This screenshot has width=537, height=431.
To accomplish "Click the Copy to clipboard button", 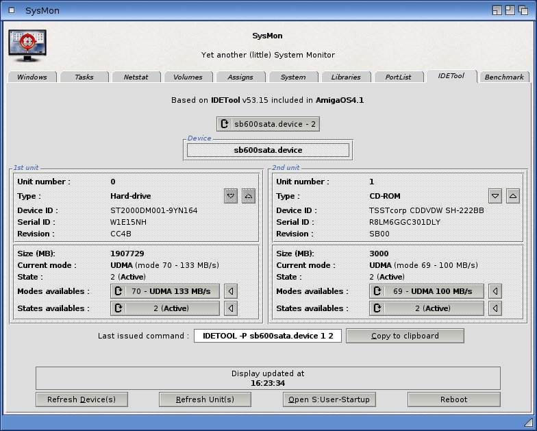I will [405, 336].
